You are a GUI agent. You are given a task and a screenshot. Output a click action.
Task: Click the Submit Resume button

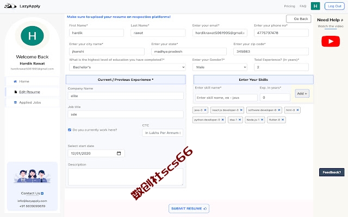coord(189,208)
